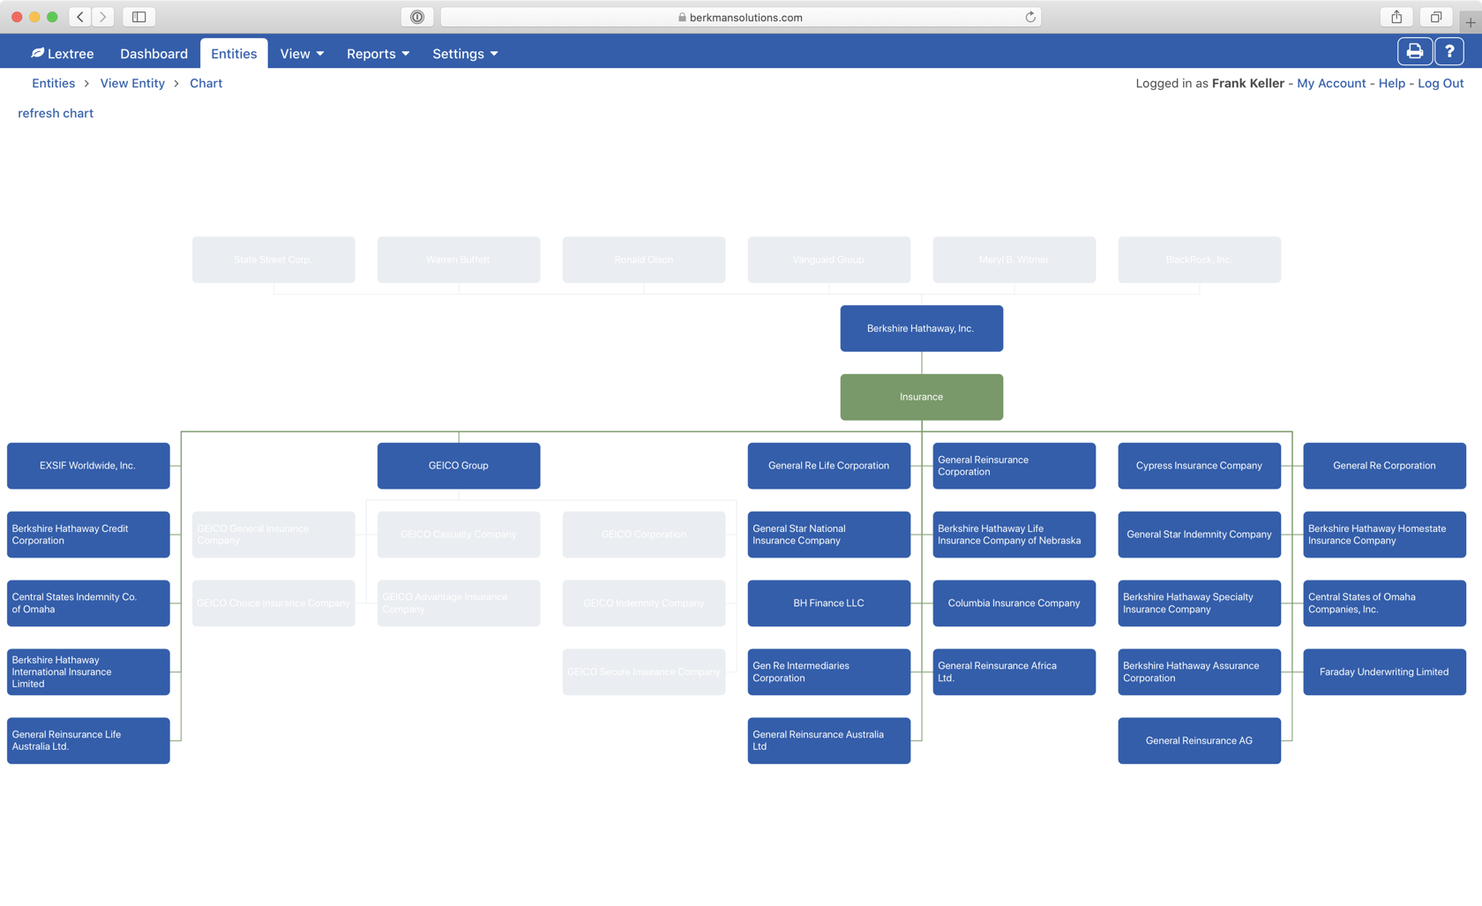Go forward with browser forward arrow
Screen dimensions: 1482x906
click(103, 17)
